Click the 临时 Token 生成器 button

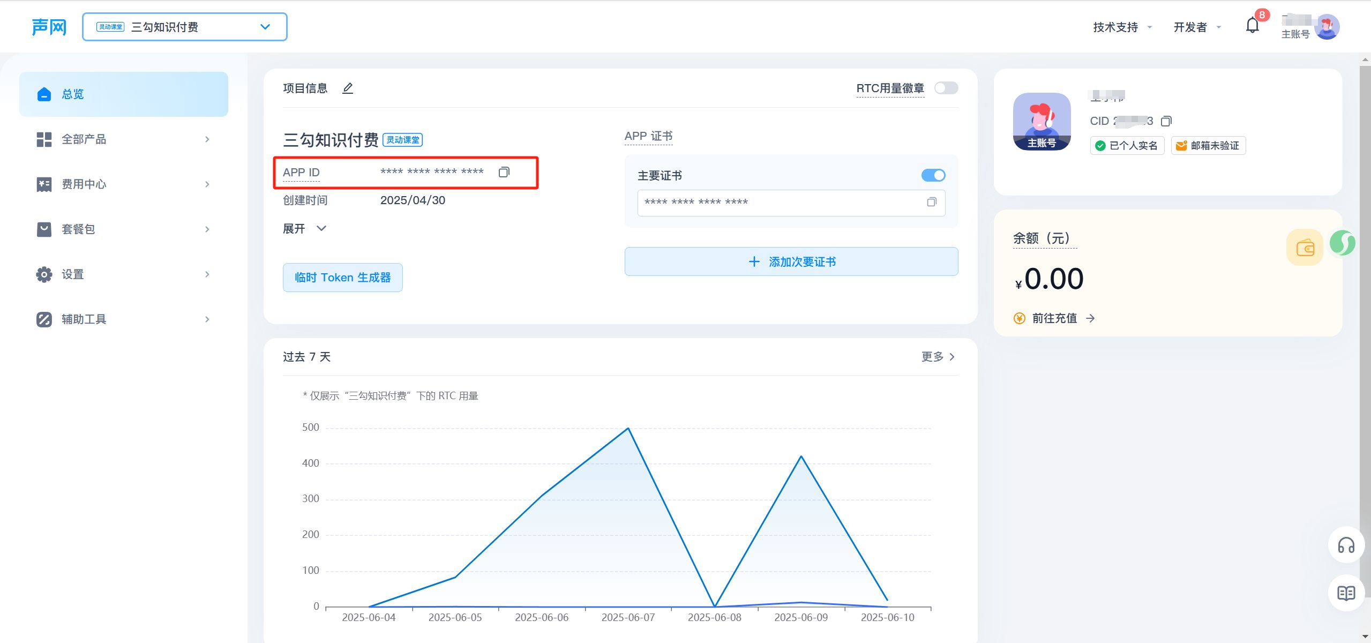[x=342, y=278]
